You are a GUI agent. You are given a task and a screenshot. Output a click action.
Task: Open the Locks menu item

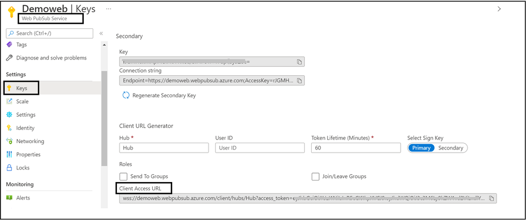coord(23,168)
